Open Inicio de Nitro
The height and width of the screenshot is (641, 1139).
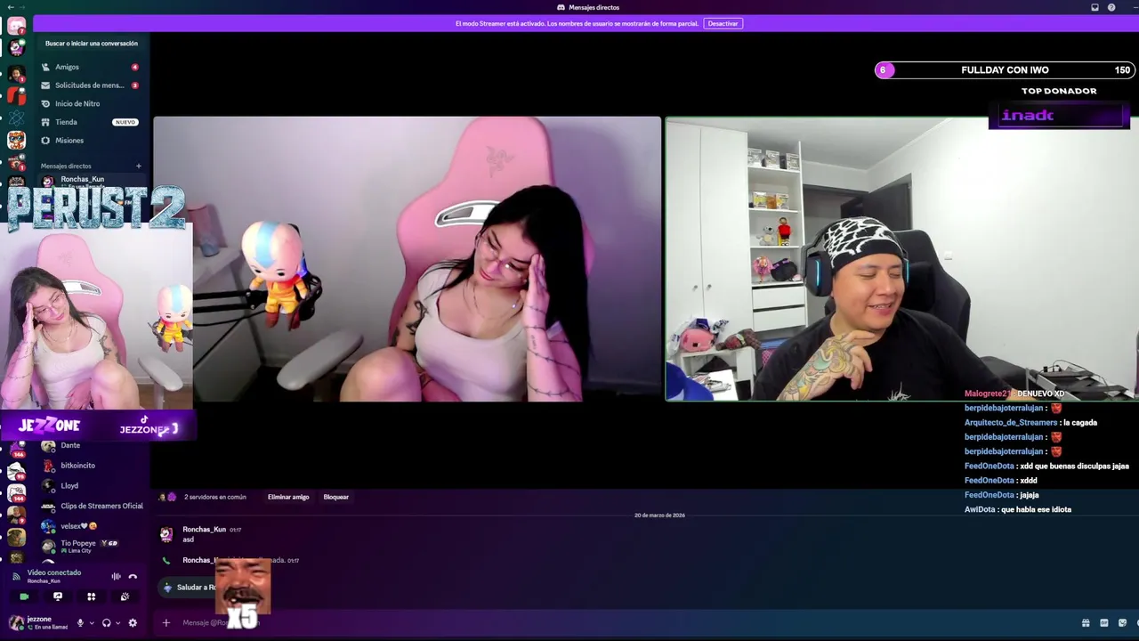(x=90, y=103)
